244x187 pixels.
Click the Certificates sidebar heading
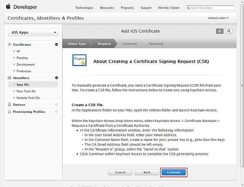tap(22, 45)
